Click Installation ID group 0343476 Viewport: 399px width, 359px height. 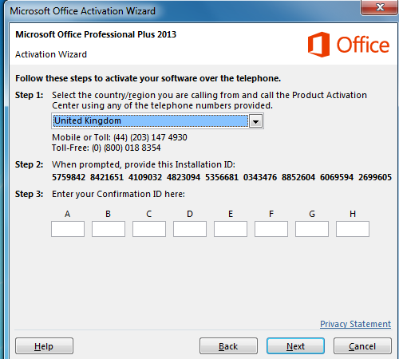[x=260, y=177]
